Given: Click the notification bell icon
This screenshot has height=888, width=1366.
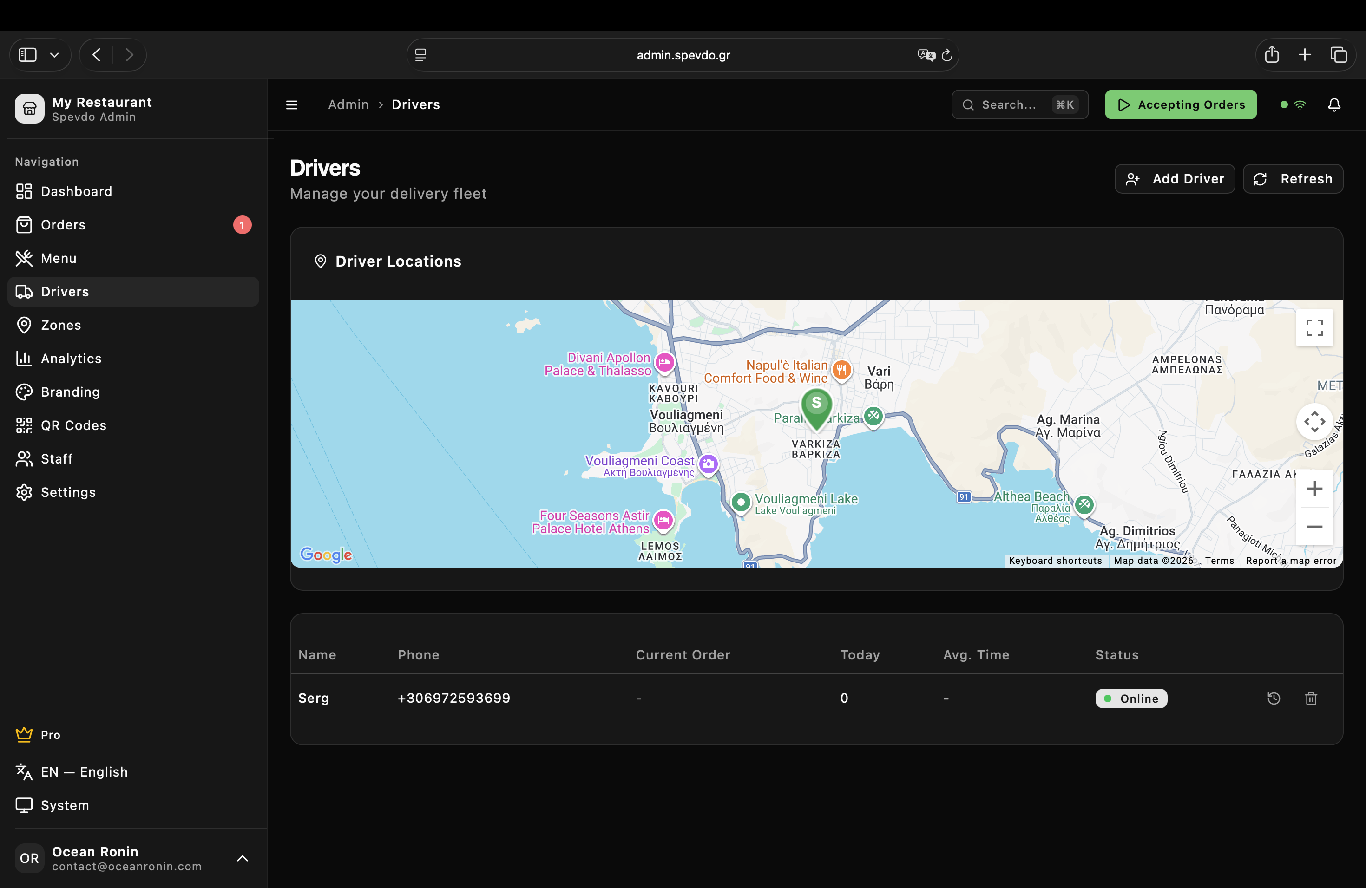Looking at the screenshot, I should [x=1334, y=104].
